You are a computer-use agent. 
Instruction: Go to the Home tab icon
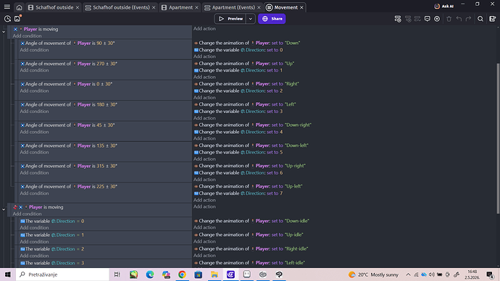click(19, 7)
